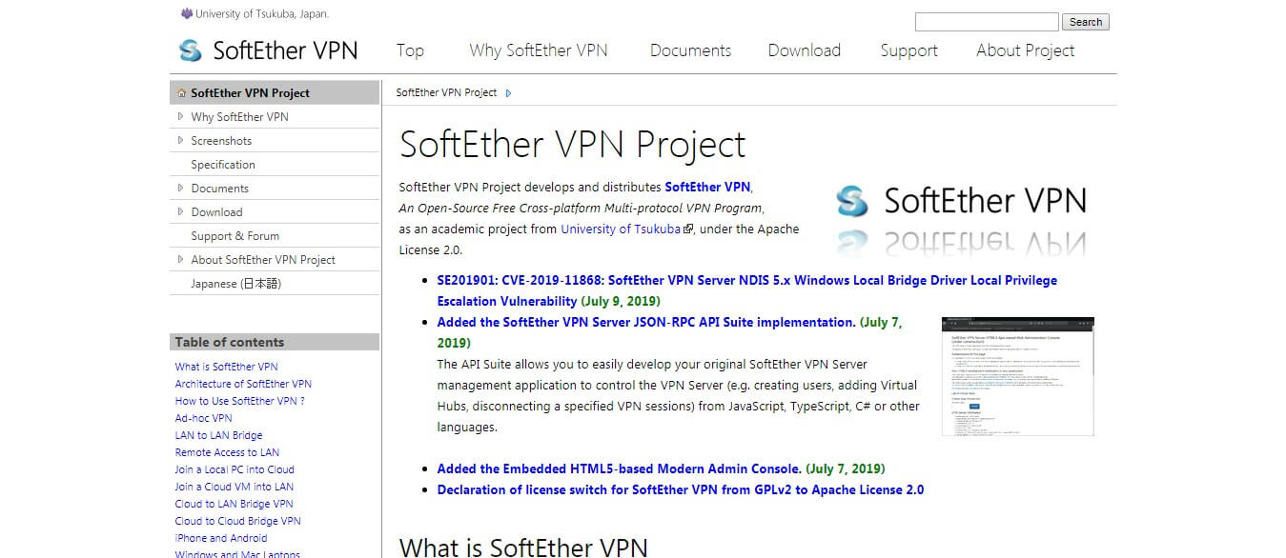Viewport: 1286px width, 558px height.
Task: Open the JSON-RPC API Suite implementation link
Action: 646,322
